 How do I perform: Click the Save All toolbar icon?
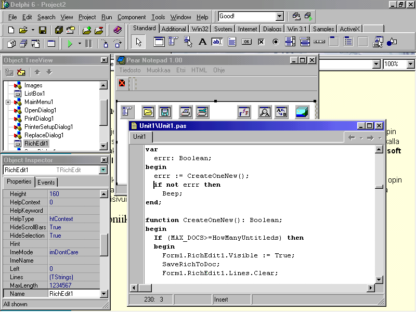coord(59,30)
